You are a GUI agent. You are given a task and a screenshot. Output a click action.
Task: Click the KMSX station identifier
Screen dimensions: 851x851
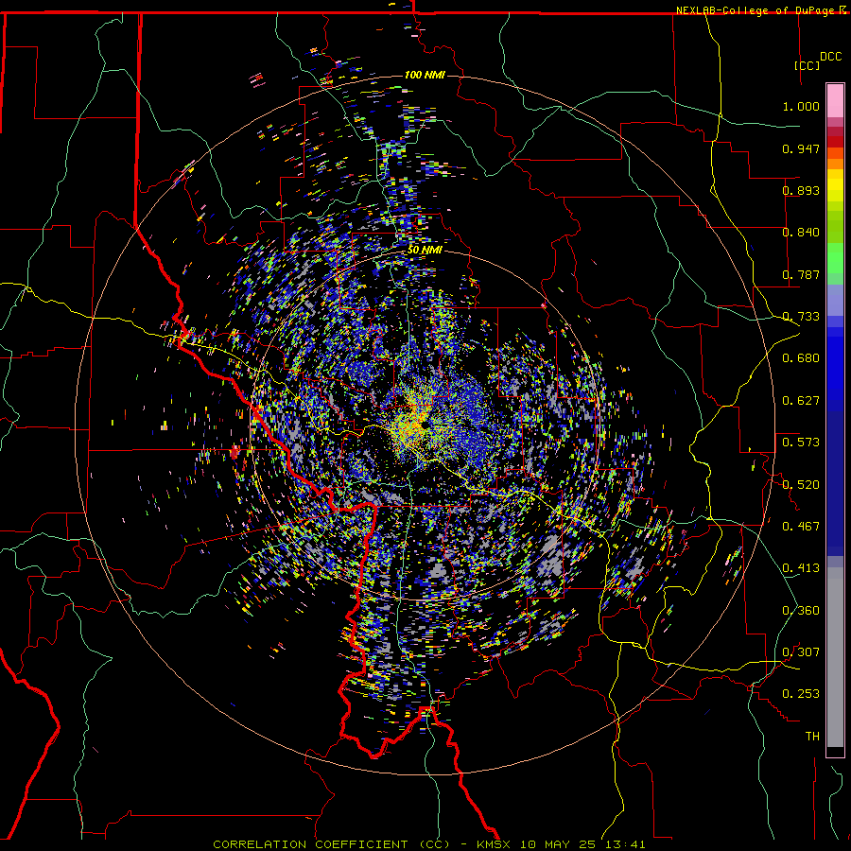pos(494,844)
